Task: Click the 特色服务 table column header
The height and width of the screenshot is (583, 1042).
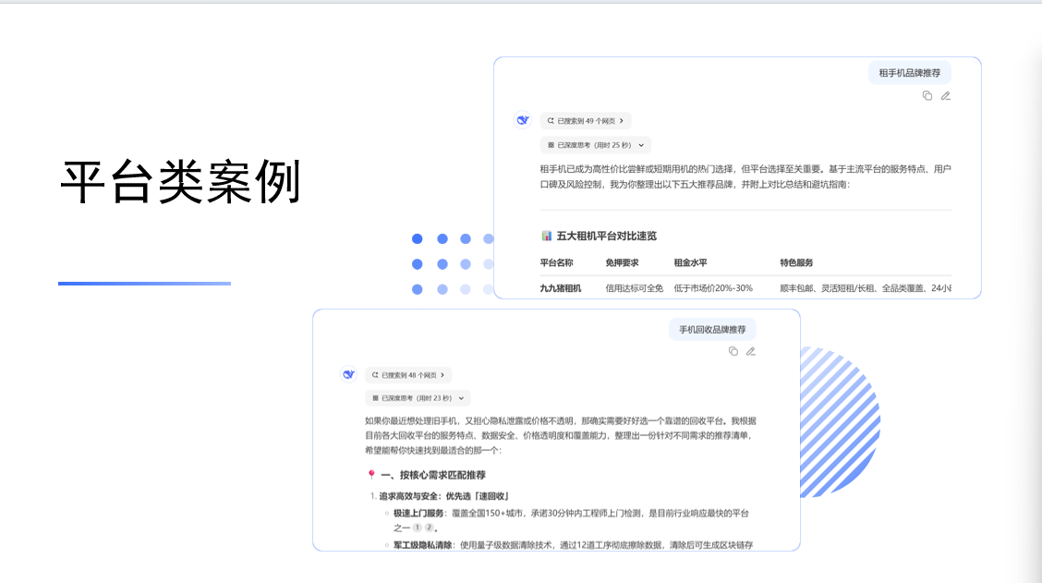Action: [x=796, y=262]
